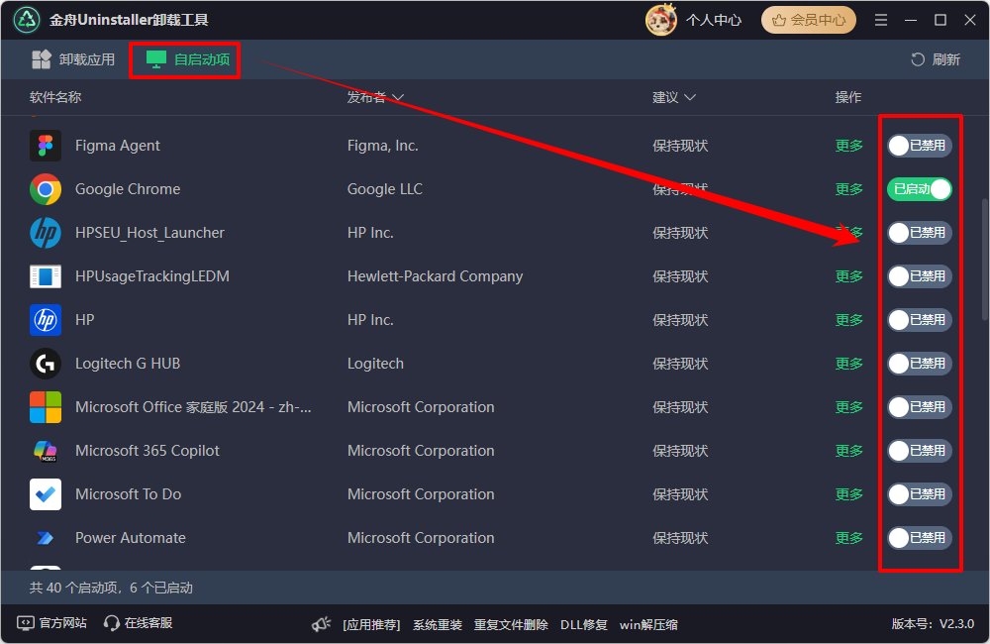Enable startup for Figma Agent
Viewport: 990px width, 644px height.
[x=920, y=146]
